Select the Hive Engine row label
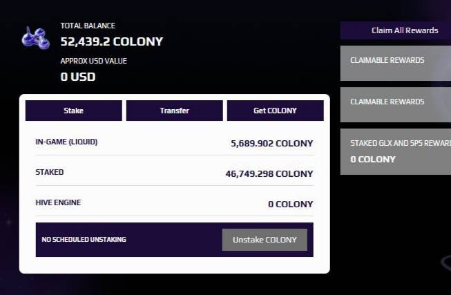This screenshot has width=451, height=295. [58, 202]
